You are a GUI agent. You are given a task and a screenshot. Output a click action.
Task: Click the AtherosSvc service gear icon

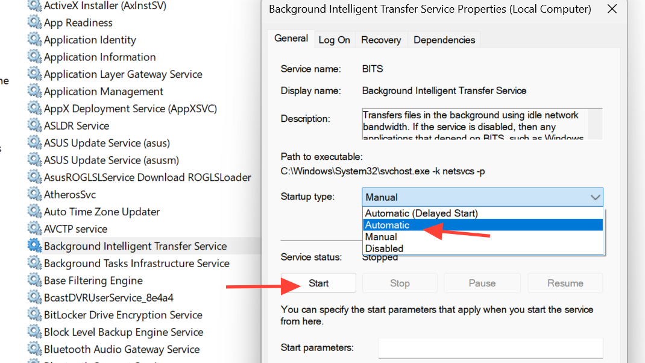coord(35,195)
